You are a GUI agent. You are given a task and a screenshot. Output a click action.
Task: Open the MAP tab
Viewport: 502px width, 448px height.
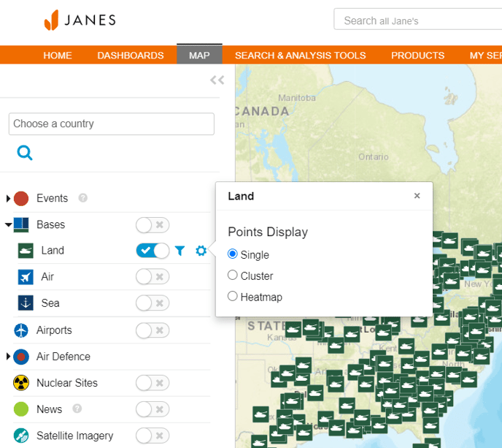(199, 55)
